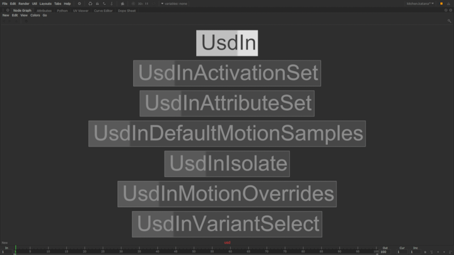Pick UsdInIsolate from the node list
454x255 pixels.
tap(227, 164)
